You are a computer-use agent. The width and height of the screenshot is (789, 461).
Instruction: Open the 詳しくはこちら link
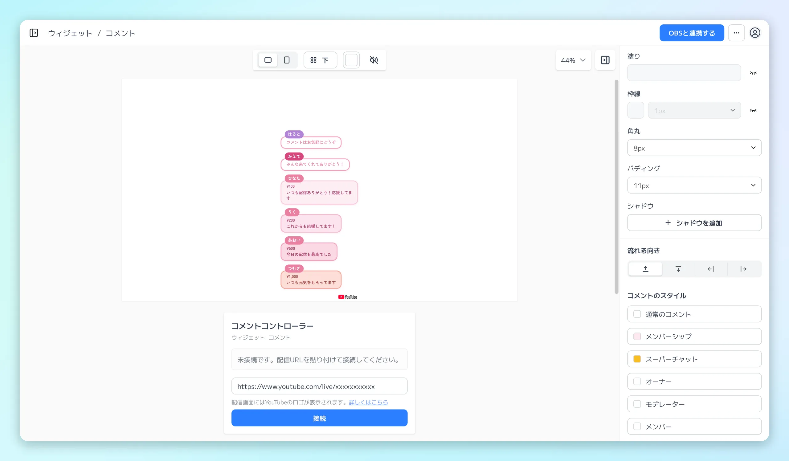click(x=368, y=402)
